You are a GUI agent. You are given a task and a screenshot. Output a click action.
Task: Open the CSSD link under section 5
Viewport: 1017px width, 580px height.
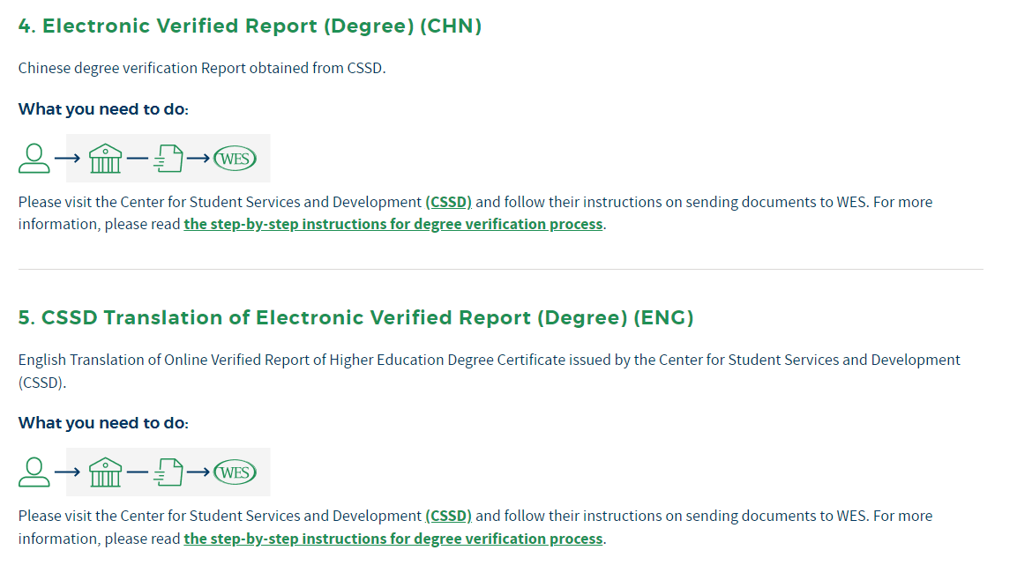coord(448,516)
